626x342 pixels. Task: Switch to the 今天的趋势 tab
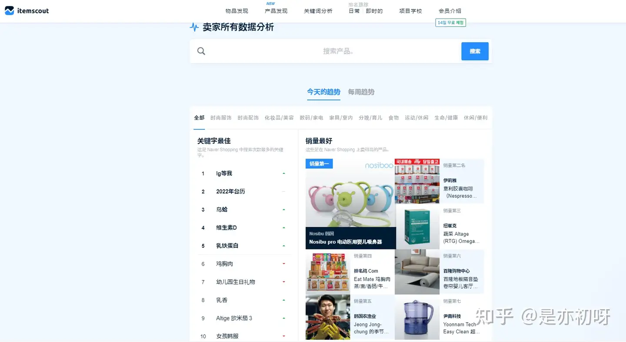pos(323,92)
